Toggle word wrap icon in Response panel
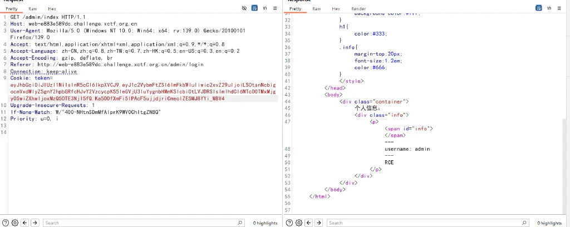Viewport: 570px width, 227px height. 538,8
